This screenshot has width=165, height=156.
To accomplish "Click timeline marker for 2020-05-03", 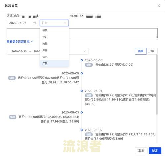I will (82, 112).
